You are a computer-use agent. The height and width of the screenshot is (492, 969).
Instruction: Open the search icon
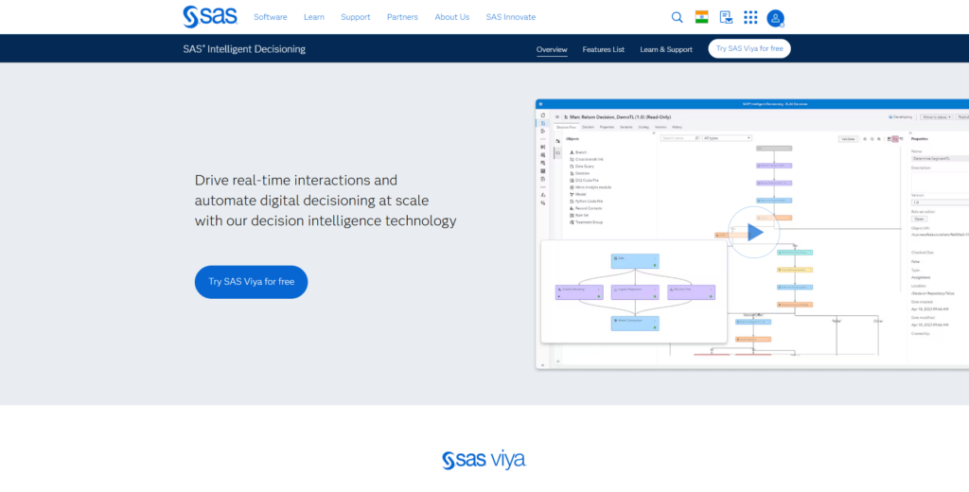(678, 17)
